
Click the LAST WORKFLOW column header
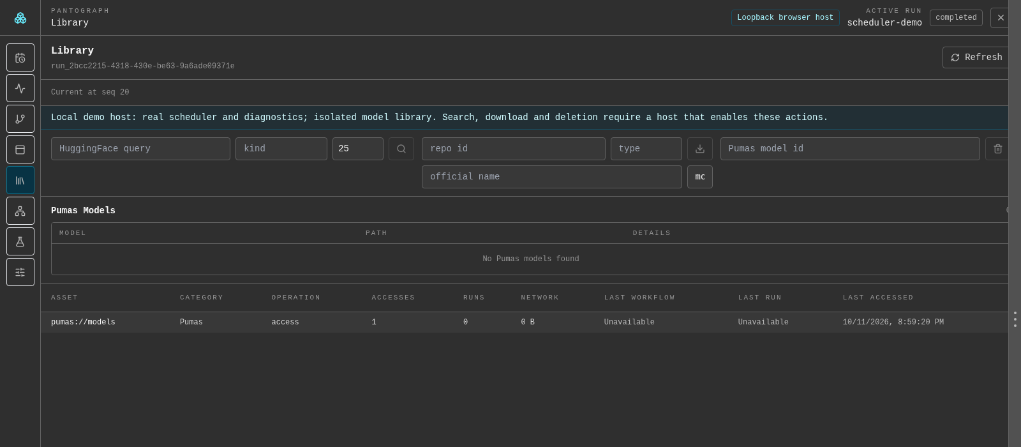click(639, 298)
